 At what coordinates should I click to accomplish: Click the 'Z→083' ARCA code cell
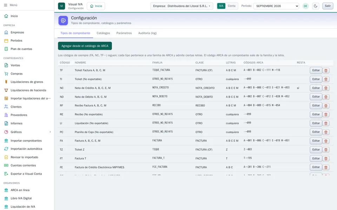click(x=248, y=149)
